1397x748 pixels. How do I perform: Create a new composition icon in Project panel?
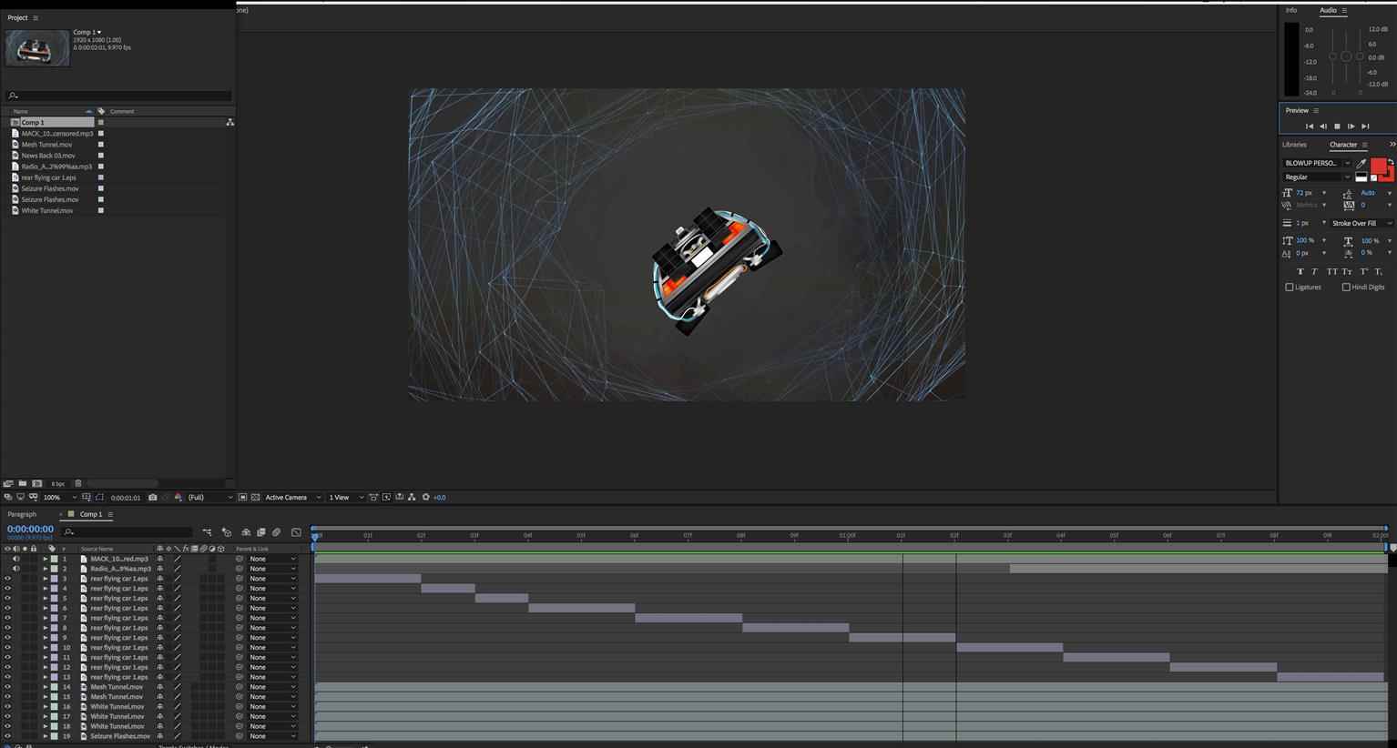36,483
